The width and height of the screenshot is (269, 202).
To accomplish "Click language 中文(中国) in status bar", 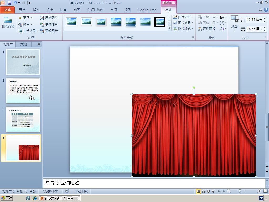I will (81, 191).
